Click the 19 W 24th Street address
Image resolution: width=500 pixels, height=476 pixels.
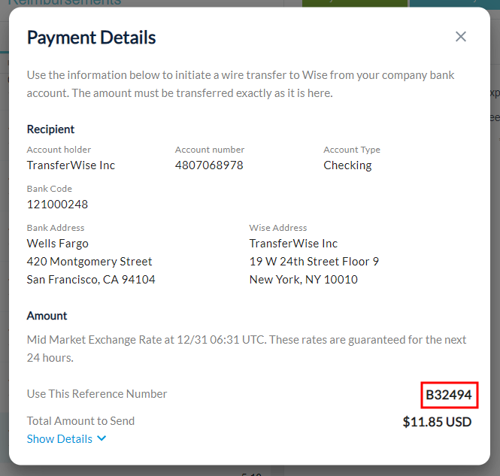[x=314, y=262]
